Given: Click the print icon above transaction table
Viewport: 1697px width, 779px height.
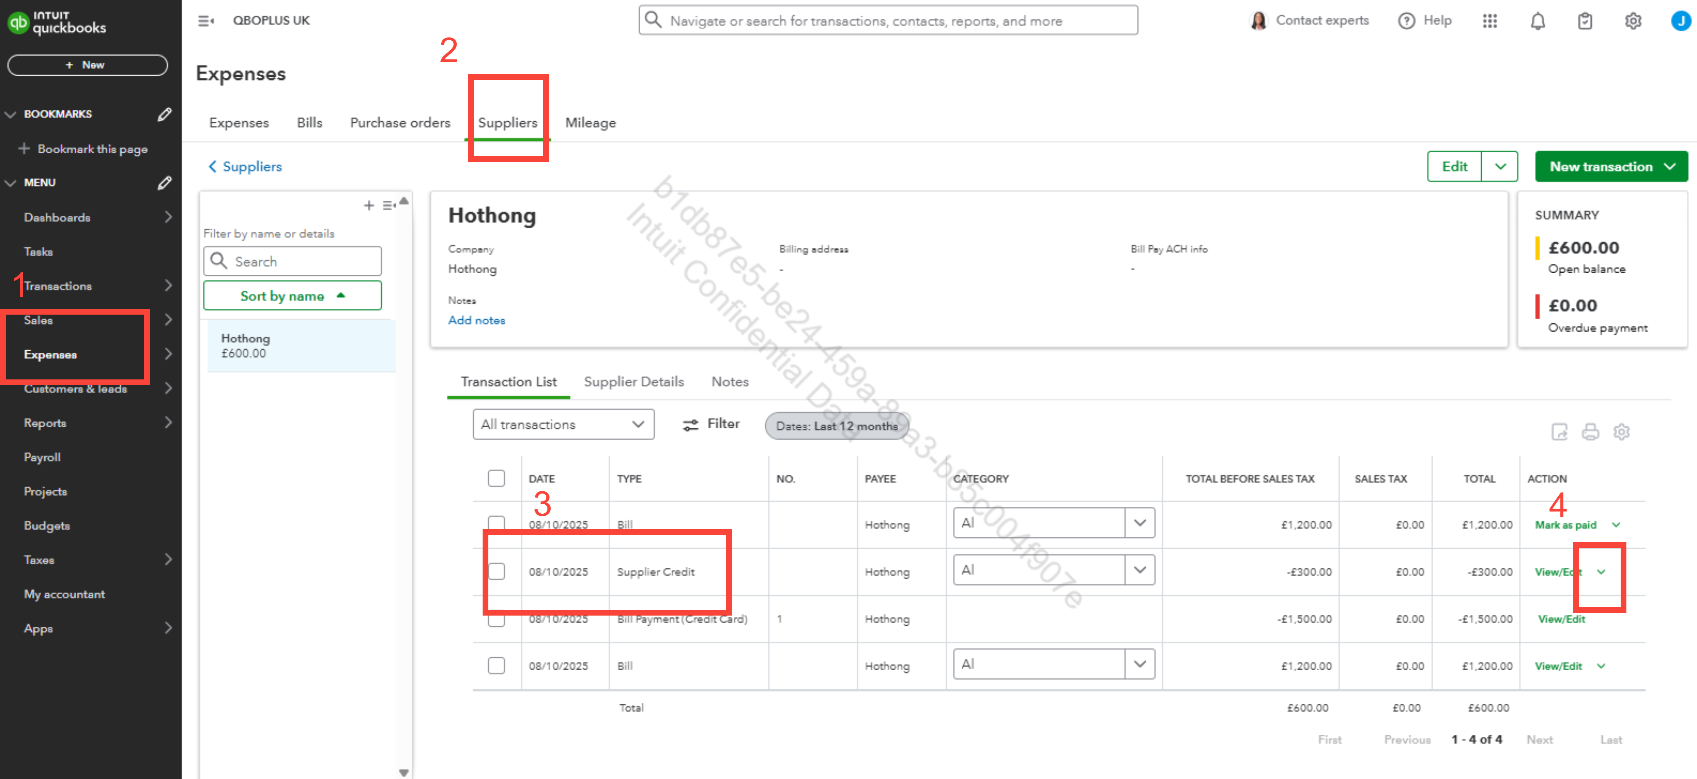Looking at the screenshot, I should tap(1590, 431).
